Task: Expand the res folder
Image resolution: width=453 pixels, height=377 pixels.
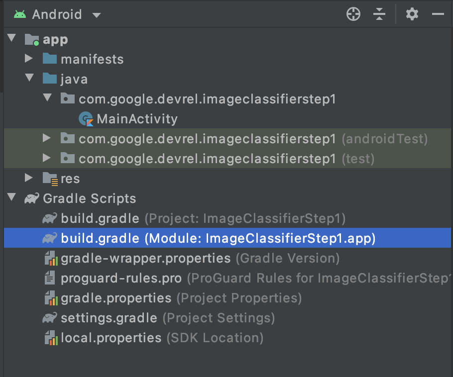Action: click(29, 178)
